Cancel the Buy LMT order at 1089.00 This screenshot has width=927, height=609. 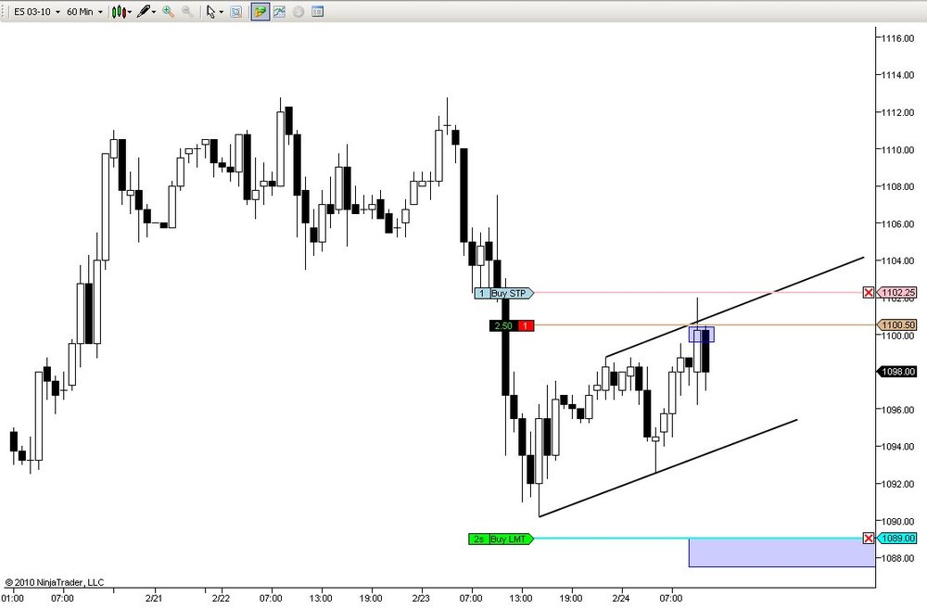coord(869,538)
